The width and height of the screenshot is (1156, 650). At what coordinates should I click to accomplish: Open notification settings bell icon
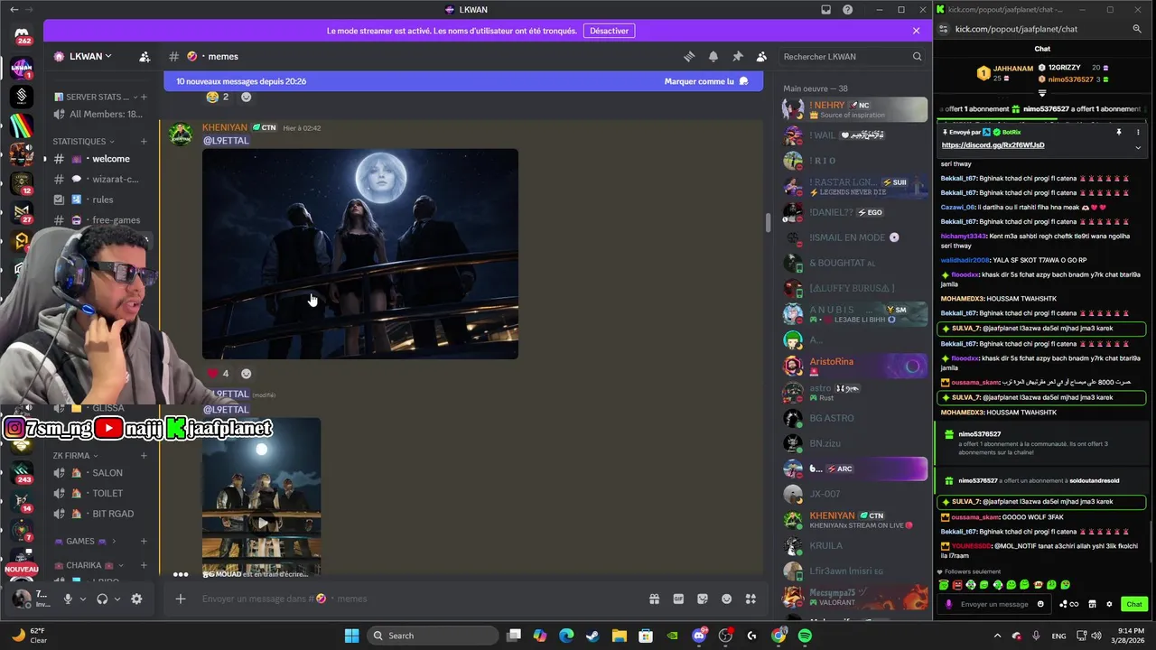click(x=713, y=56)
